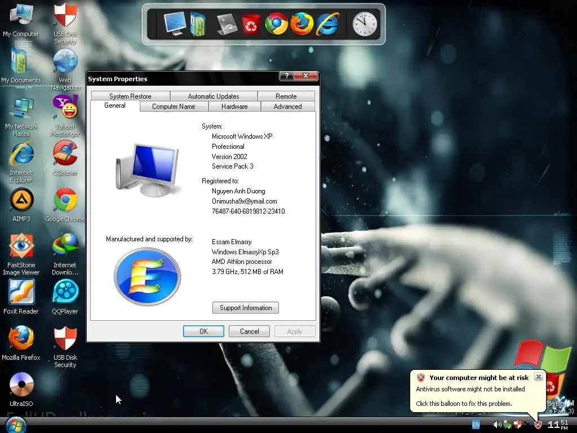Screen dimensions: 577x433
Task: Launch Chrome from the top dock
Action: [276, 24]
